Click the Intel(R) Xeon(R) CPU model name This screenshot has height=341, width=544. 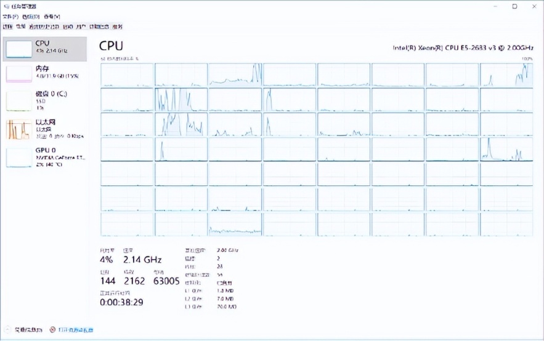point(463,48)
